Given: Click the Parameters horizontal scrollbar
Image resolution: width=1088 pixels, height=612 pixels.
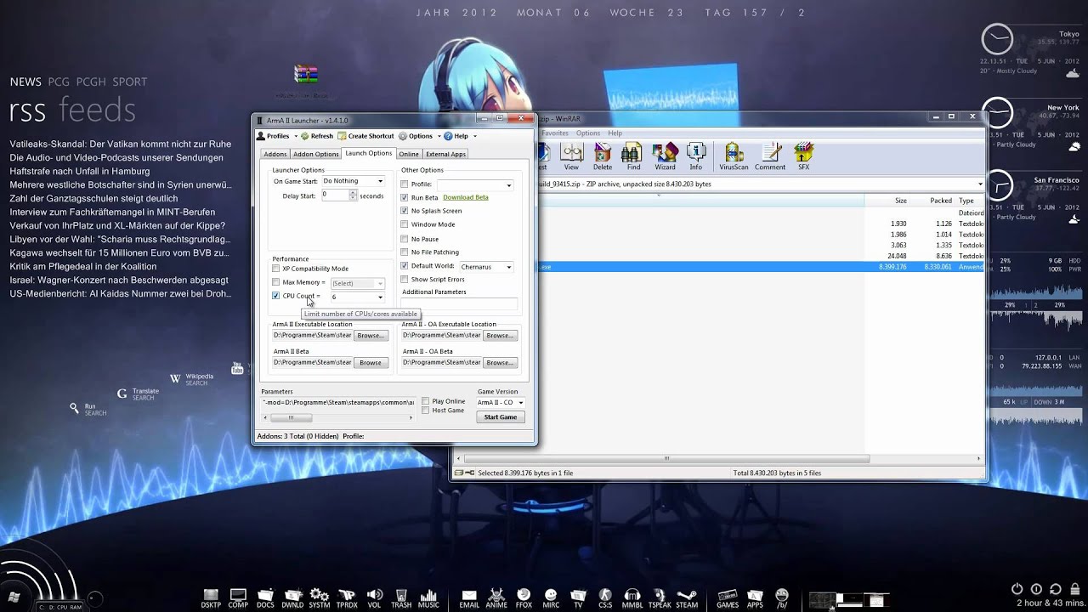Looking at the screenshot, I should (x=337, y=417).
